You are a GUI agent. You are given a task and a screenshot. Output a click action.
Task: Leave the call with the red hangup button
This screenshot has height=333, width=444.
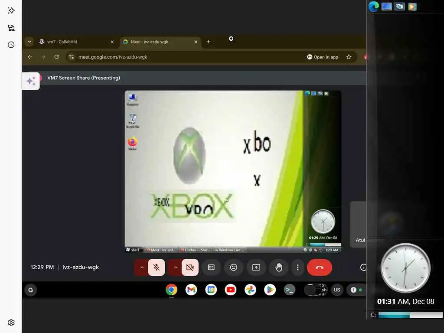(320, 267)
